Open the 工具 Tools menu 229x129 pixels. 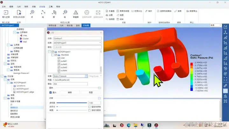(51, 7)
